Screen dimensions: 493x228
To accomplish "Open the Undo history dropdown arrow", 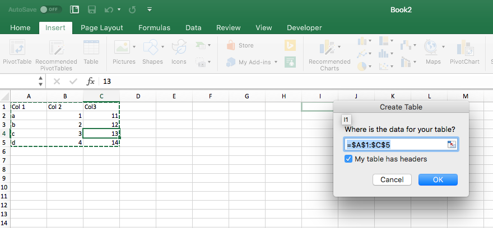I will (119, 10).
